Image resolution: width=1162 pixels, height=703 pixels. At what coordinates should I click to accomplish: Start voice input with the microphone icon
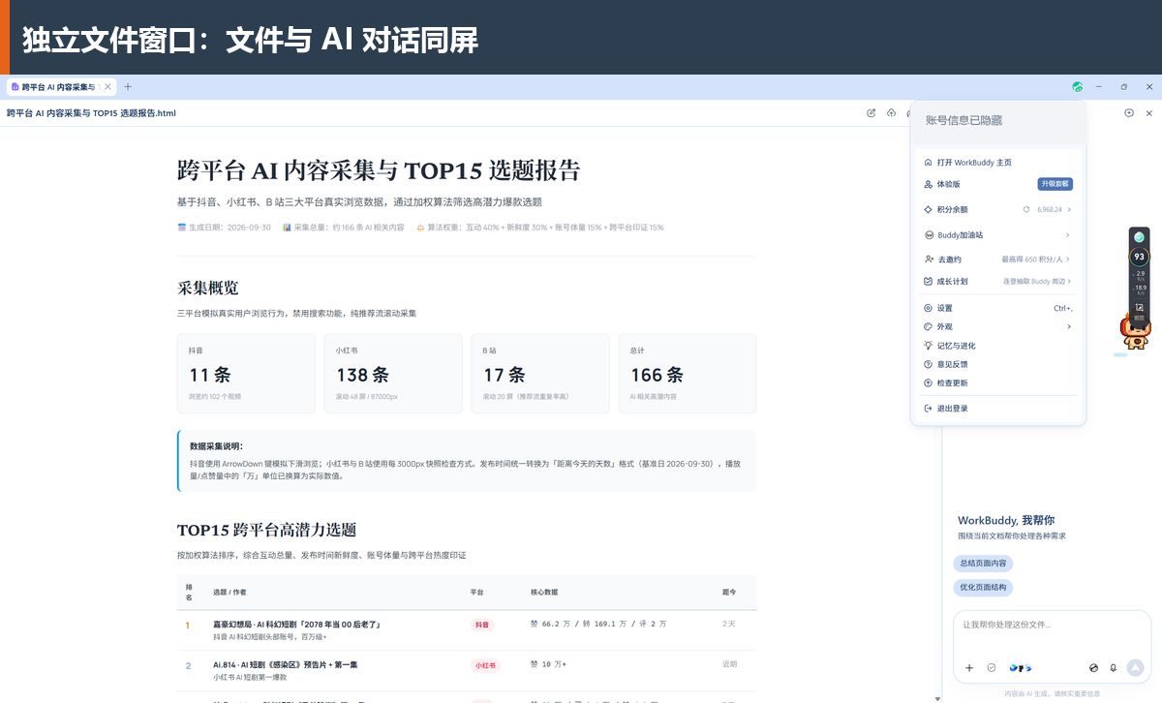coord(1114,668)
